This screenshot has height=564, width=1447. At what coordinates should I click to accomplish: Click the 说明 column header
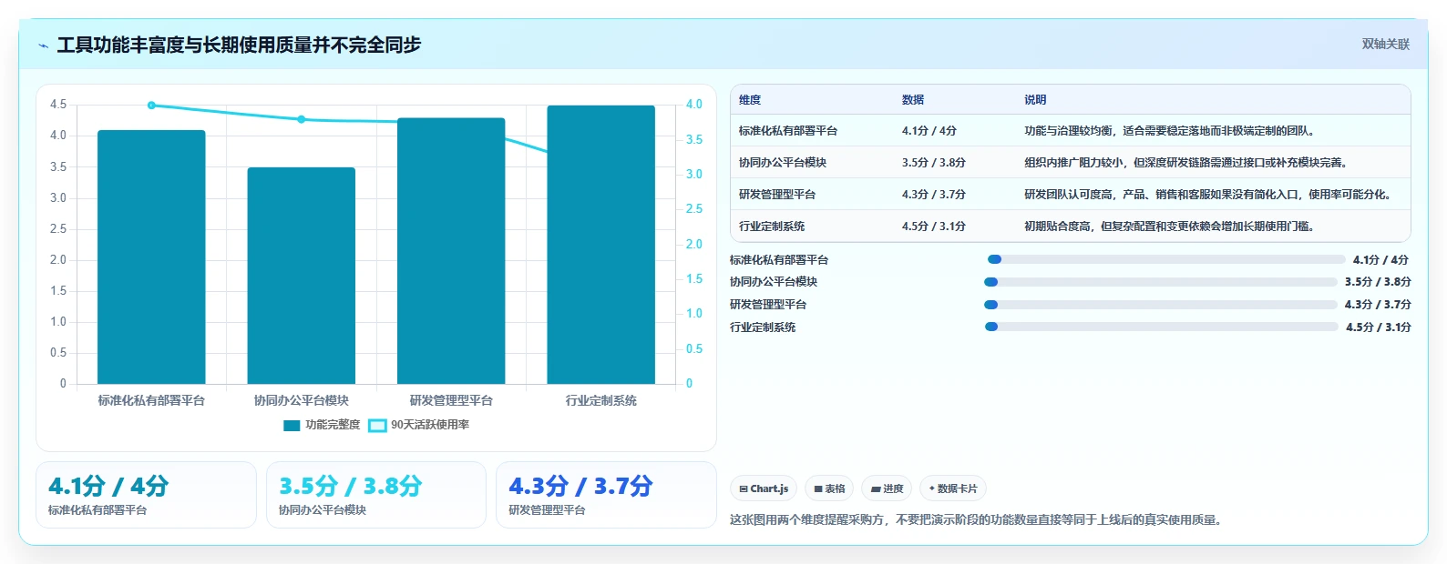click(1035, 100)
